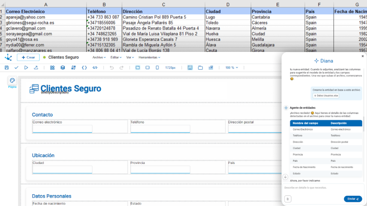Screen dimensions: 367x206
Task: Expand the Ver dropdown menu
Action: pyautogui.click(x=130, y=58)
